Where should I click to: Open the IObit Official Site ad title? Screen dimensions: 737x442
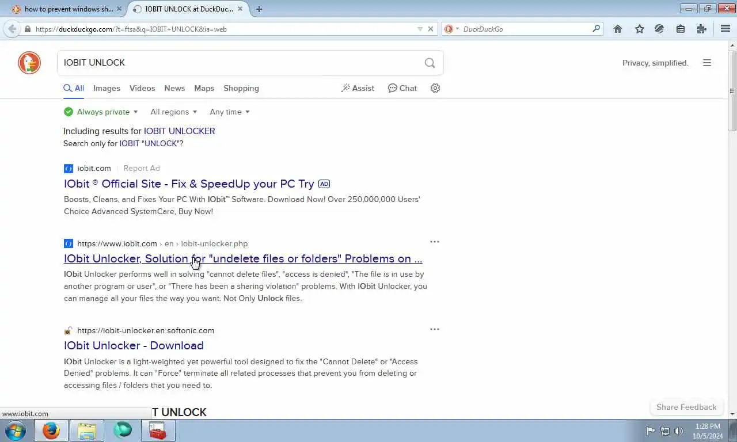pos(189,184)
